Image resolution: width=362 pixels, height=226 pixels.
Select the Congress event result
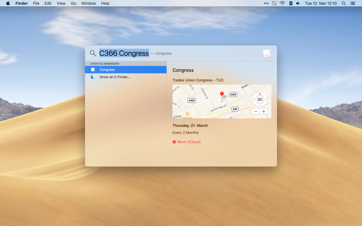pyautogui.click(x=126, y=69)
